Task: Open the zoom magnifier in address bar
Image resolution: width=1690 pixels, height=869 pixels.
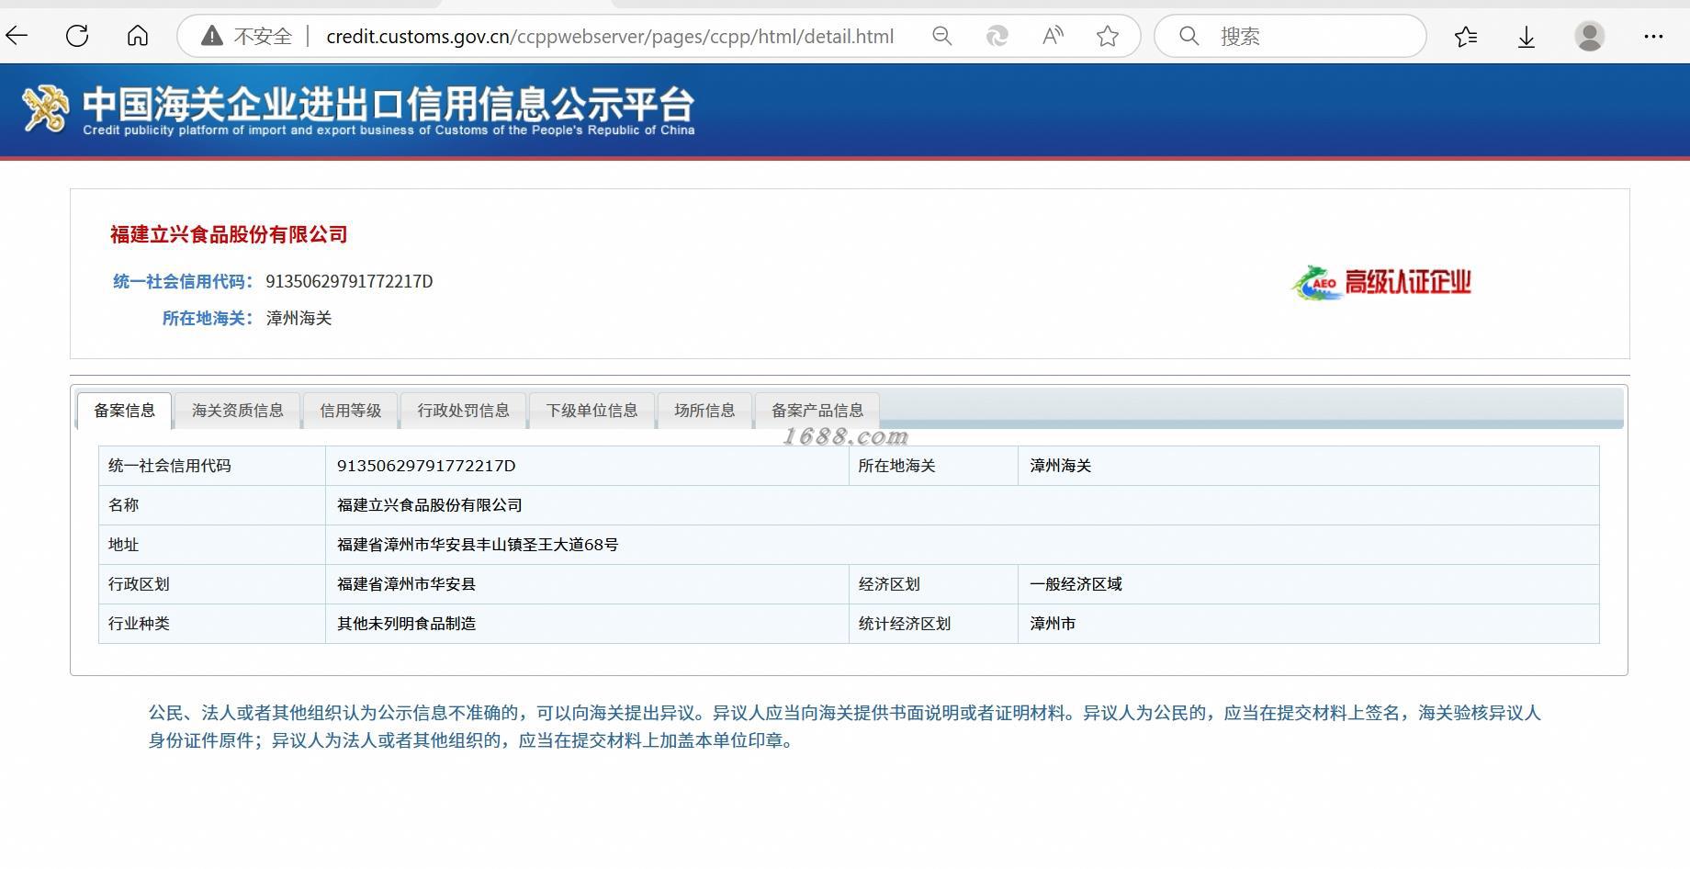Action: 941,36
